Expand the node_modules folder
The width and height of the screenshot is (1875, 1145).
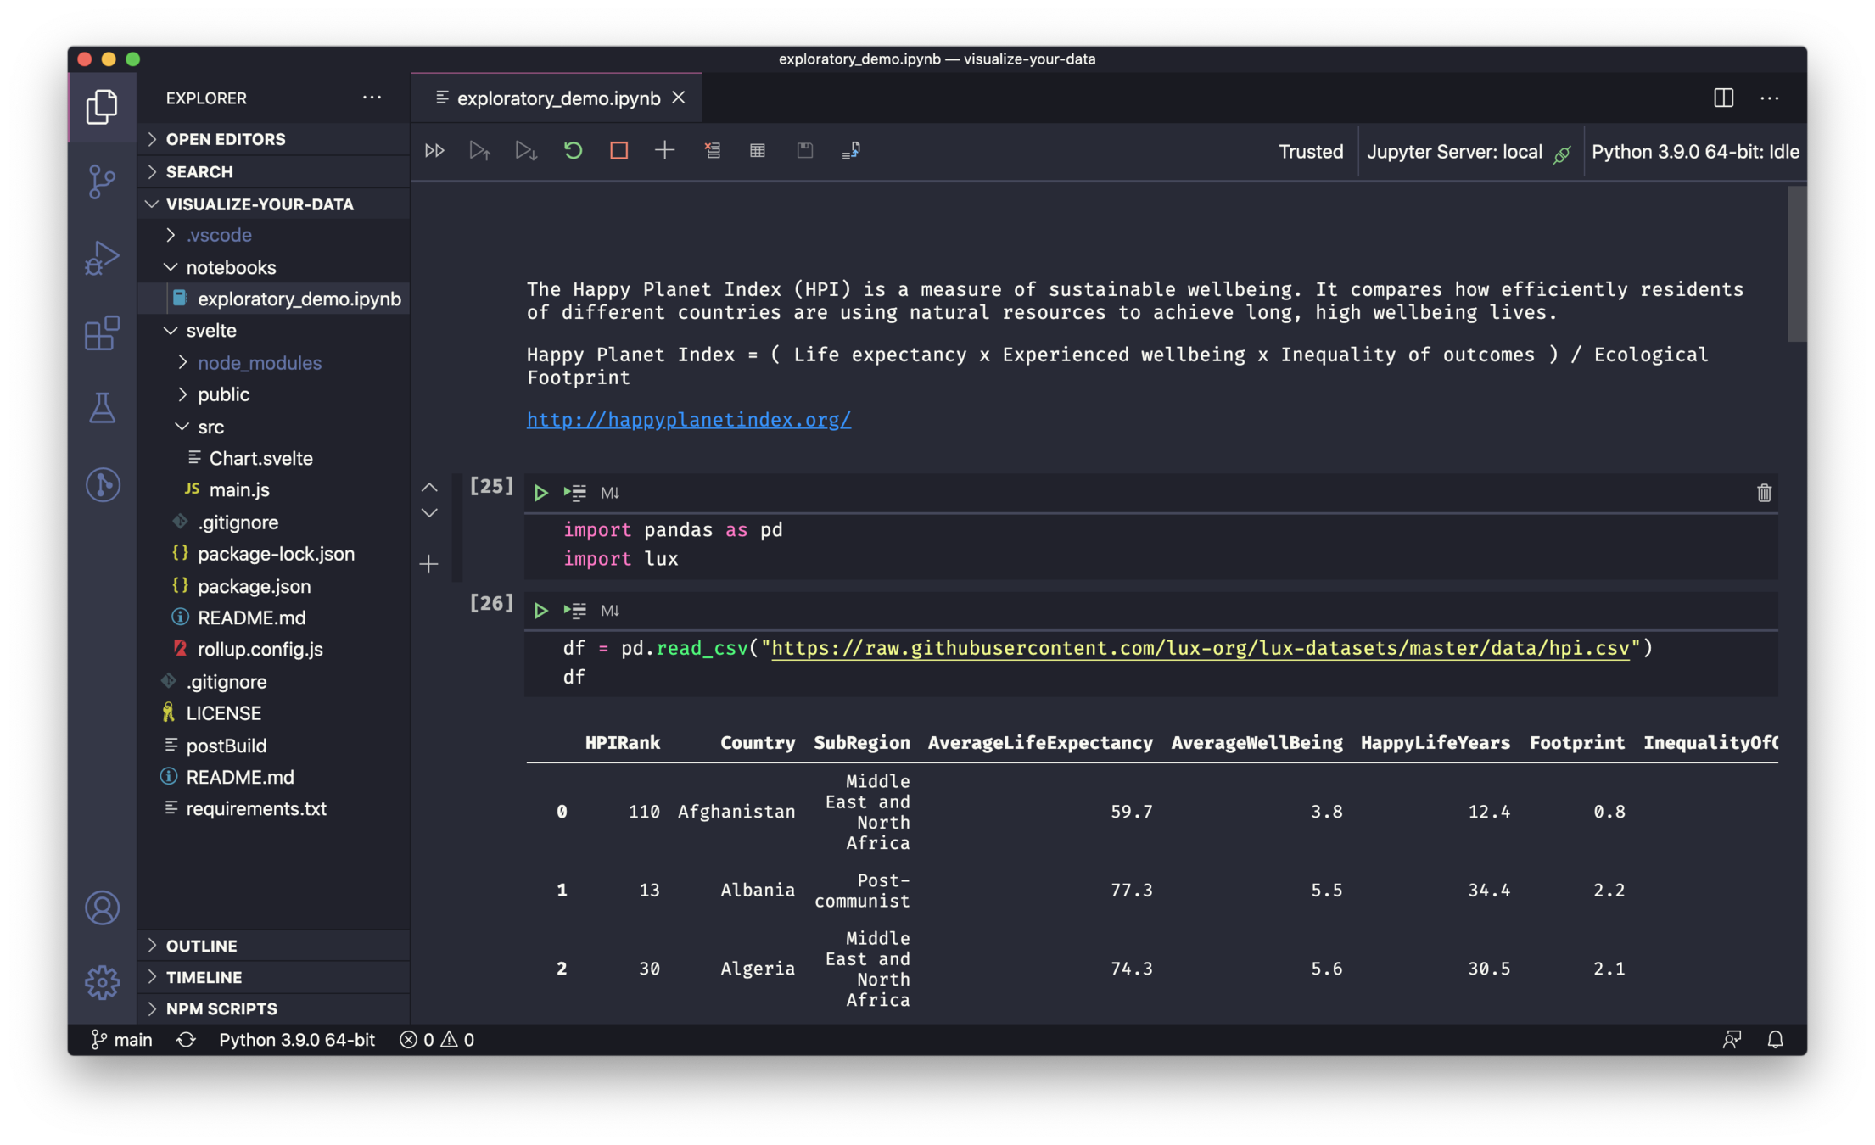point(259,363)
